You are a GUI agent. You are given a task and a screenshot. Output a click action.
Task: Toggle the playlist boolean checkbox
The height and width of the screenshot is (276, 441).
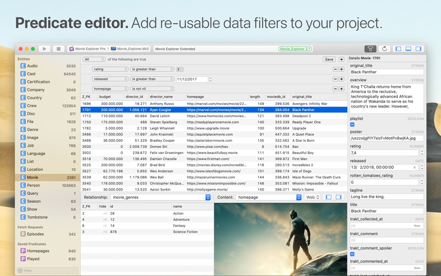pyautogui.click(x=352, y=125)
